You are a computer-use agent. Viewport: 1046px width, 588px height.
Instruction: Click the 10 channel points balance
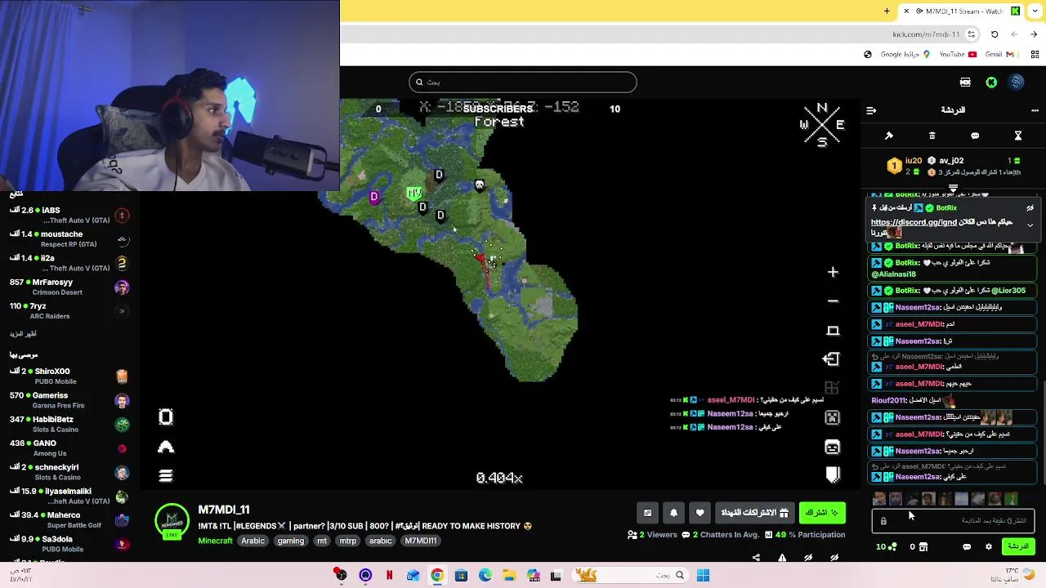coord(887,547)
